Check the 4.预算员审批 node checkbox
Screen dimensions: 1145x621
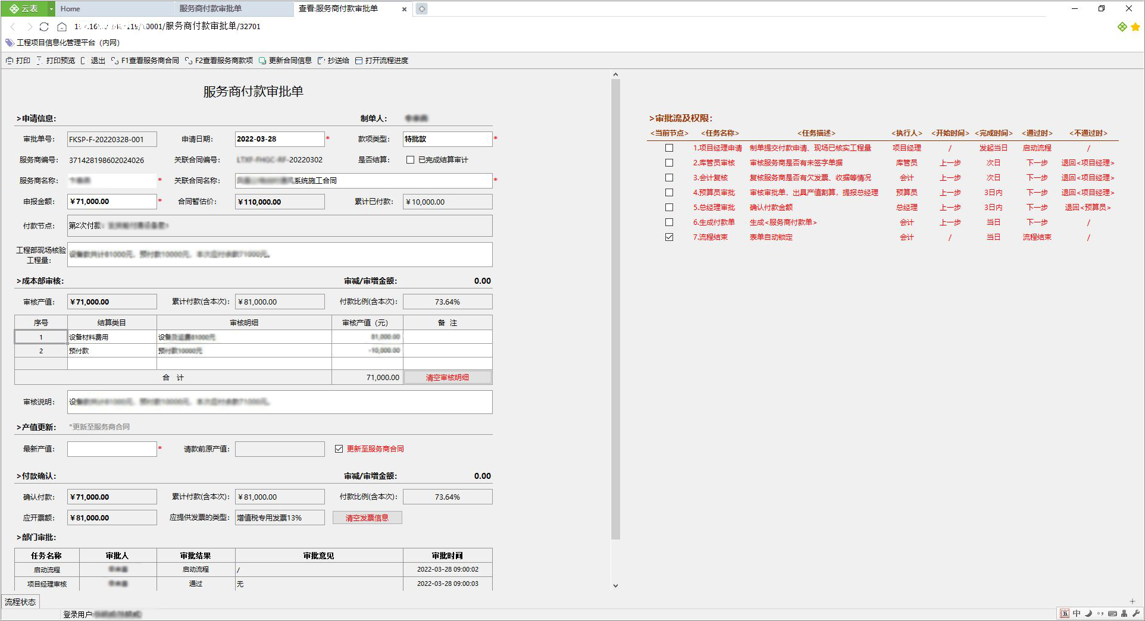pos(669,193)
